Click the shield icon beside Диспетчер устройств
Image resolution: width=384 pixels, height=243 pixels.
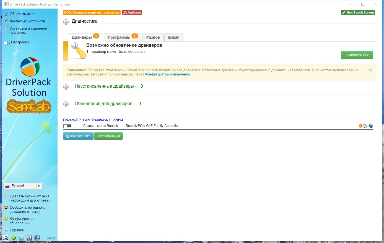6,21
